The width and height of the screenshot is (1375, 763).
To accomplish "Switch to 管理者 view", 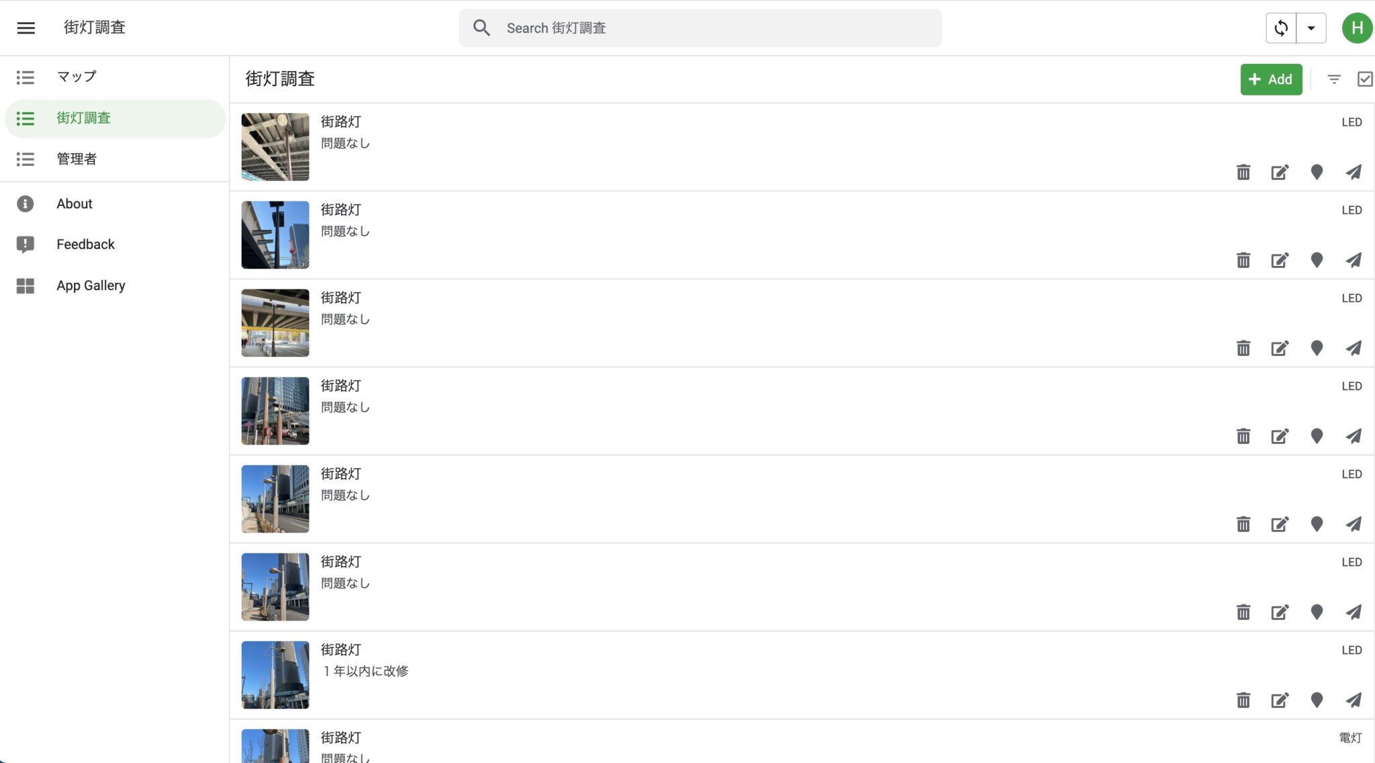I will [77, 159].
